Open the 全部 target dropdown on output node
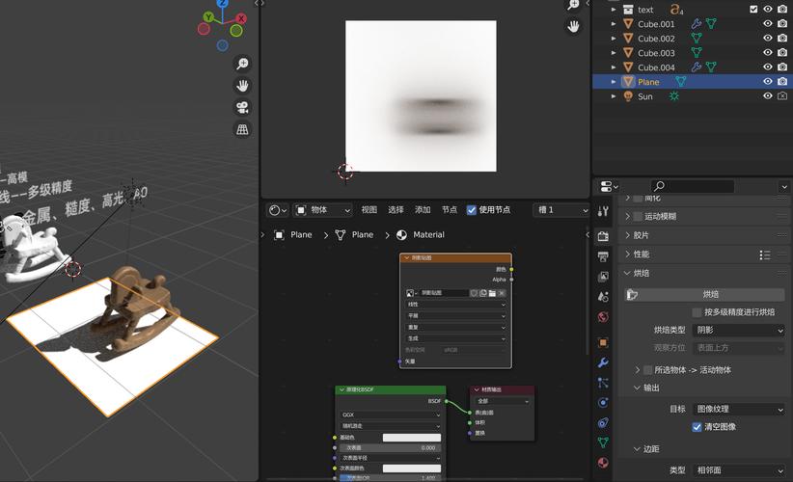The width and height of the screenshot is (793, 482). point(503,401)
